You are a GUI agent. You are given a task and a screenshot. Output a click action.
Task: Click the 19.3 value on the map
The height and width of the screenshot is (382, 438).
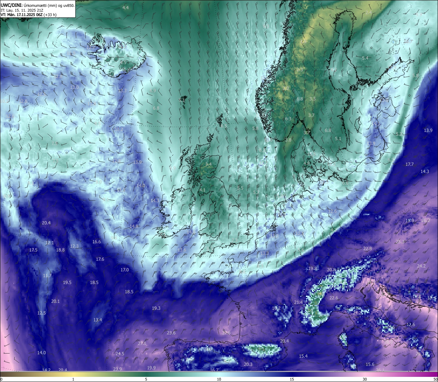(156, 308)
